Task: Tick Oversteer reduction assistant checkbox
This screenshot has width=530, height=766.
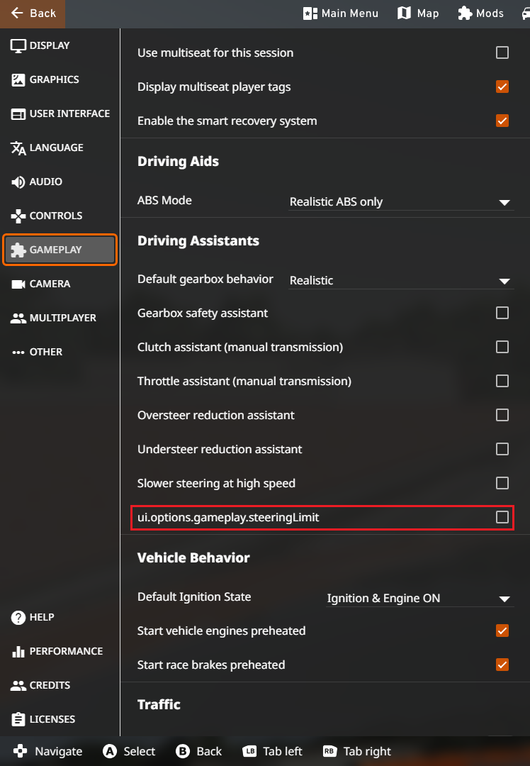Action: pyautogui.click(x=502, y=415)
